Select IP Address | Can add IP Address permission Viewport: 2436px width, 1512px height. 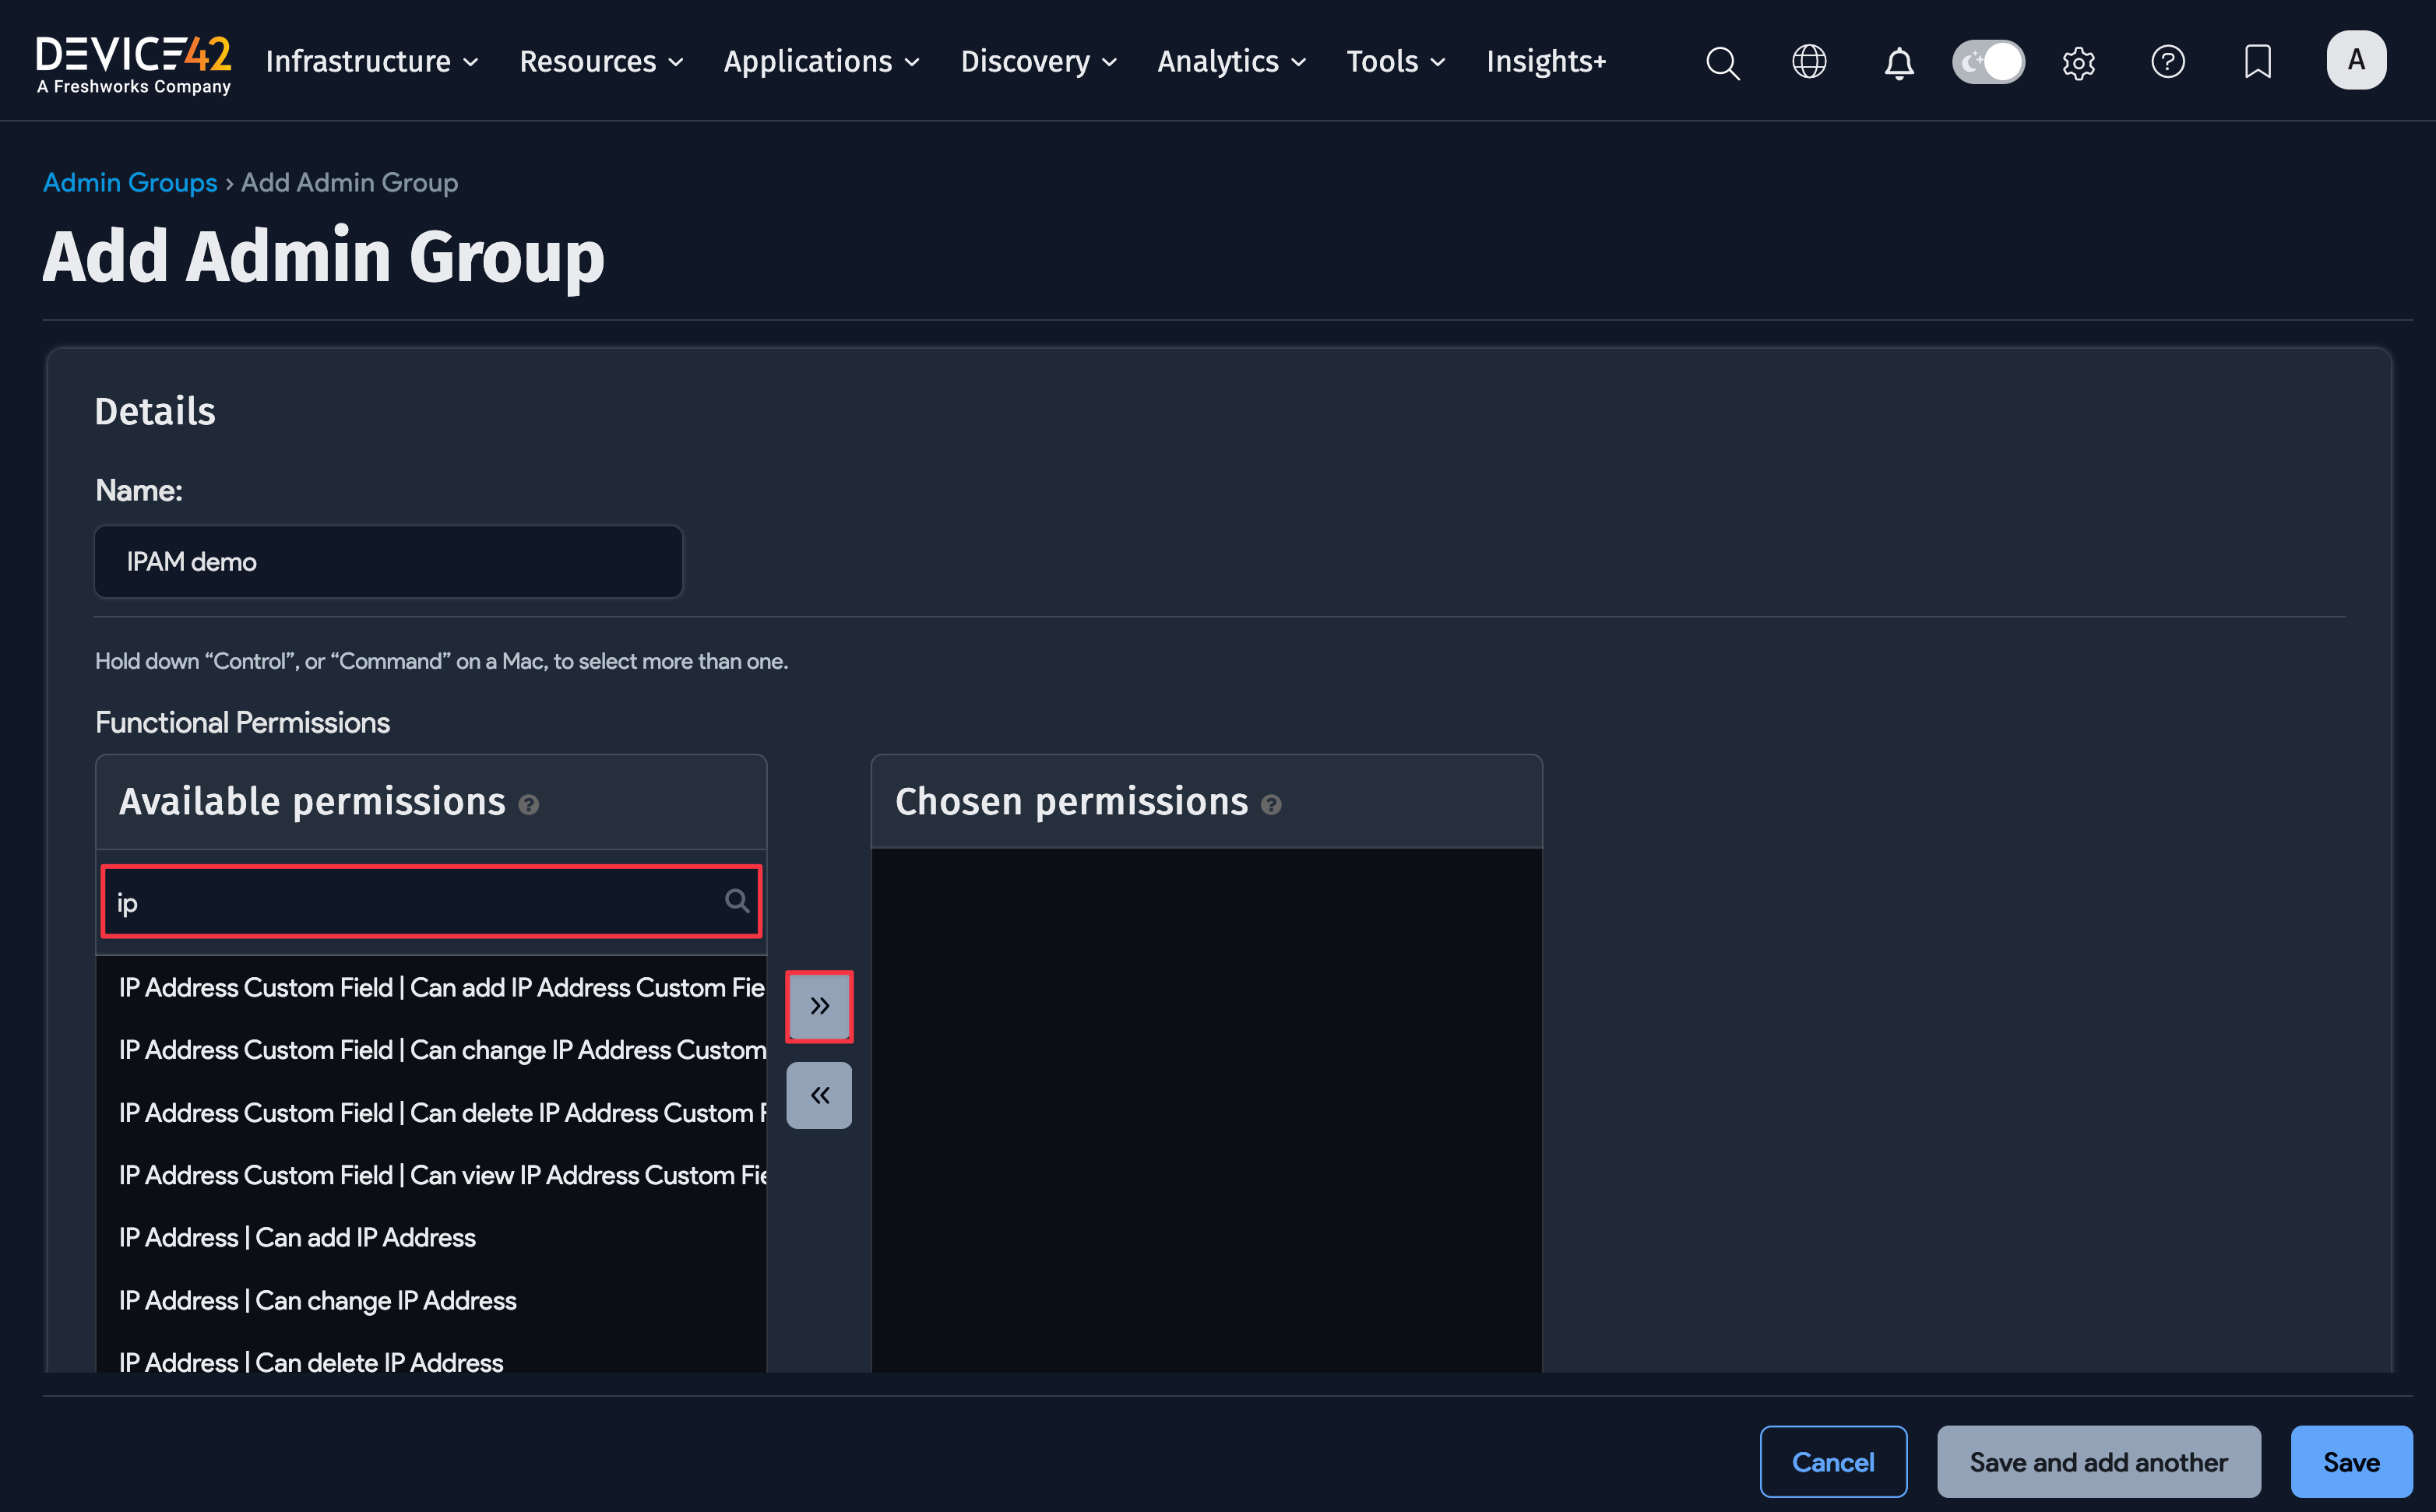click(296, 1237)
